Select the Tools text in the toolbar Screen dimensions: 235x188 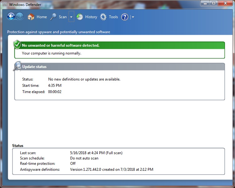[x=113, y=17]
